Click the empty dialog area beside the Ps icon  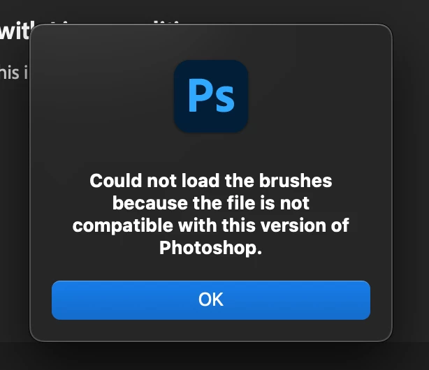click(314, 96)
